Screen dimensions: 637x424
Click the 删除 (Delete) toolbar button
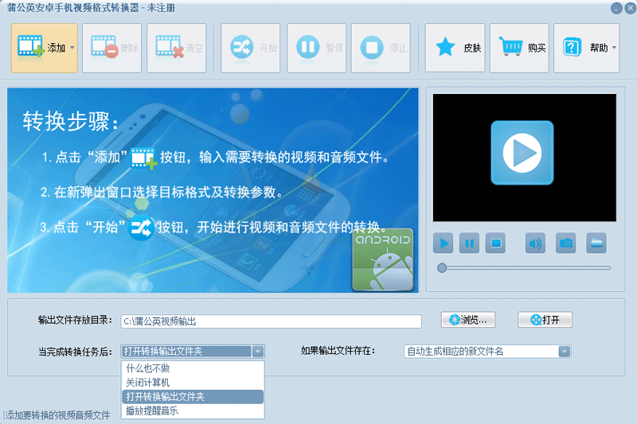tap(111, 48)
